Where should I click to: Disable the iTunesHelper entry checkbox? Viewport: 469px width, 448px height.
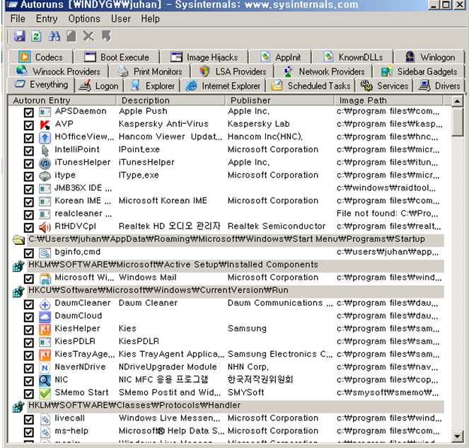[x=29, y=163]
